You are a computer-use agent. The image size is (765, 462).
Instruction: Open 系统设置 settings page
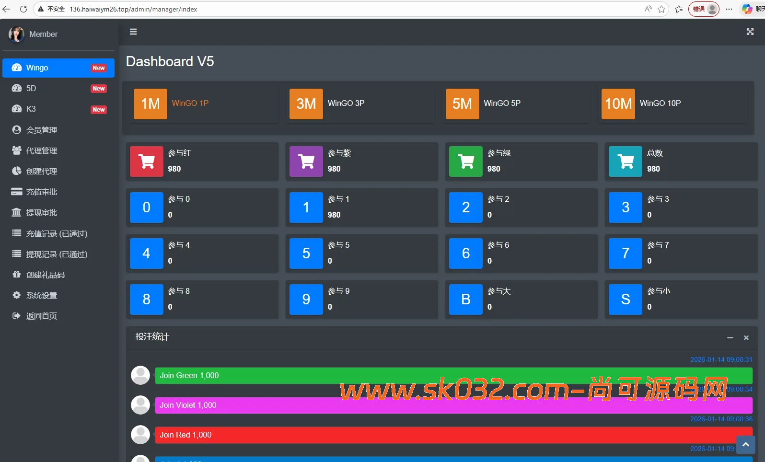point(42,295)
